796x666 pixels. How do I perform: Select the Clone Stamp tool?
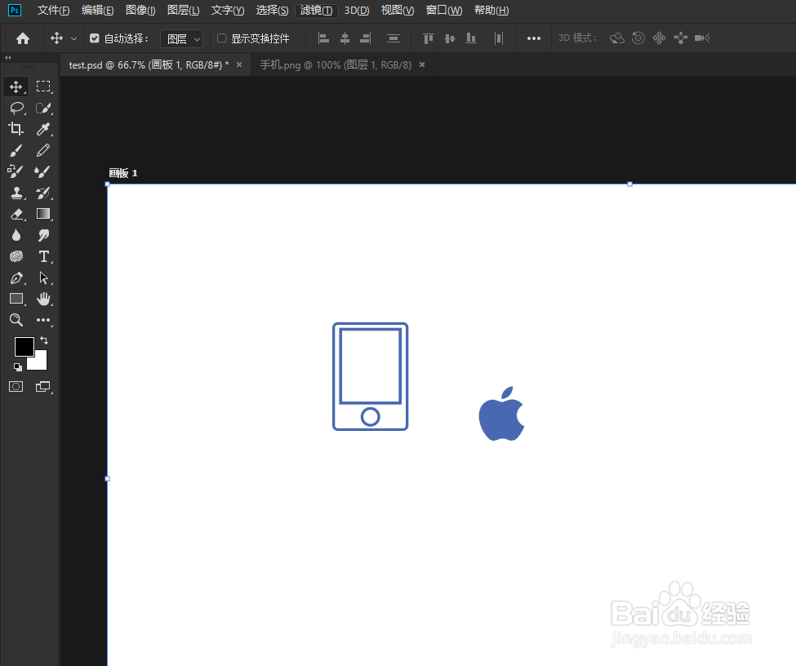point(16,193)
